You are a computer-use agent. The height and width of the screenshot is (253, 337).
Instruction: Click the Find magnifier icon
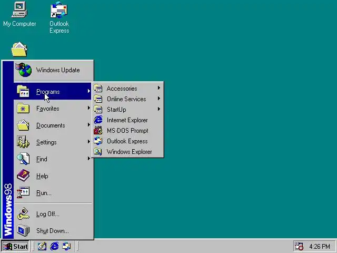[x=23, y=159]
